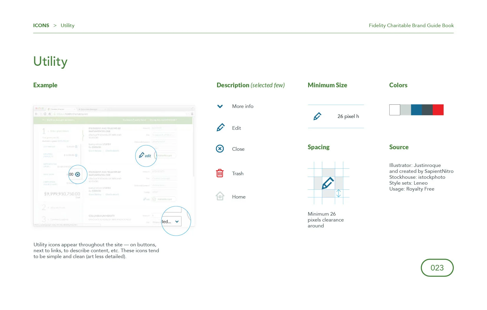Viewport: 487px width, 310px height.
Task: Click the 'Minimum Size' heading
Action: (327, 85)
